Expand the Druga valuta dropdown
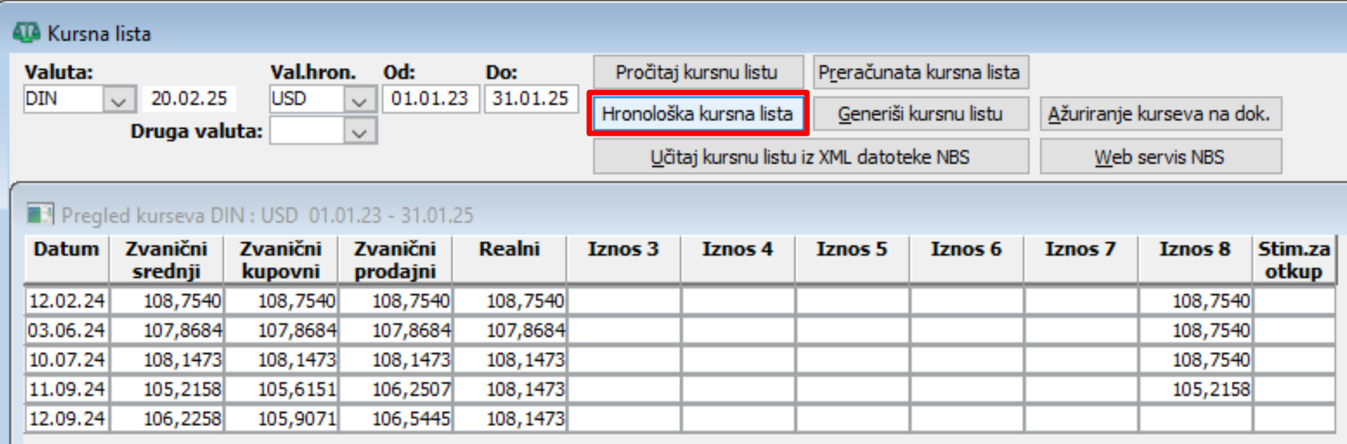Screen dimensions: 1347x444 tap(359, 132)
